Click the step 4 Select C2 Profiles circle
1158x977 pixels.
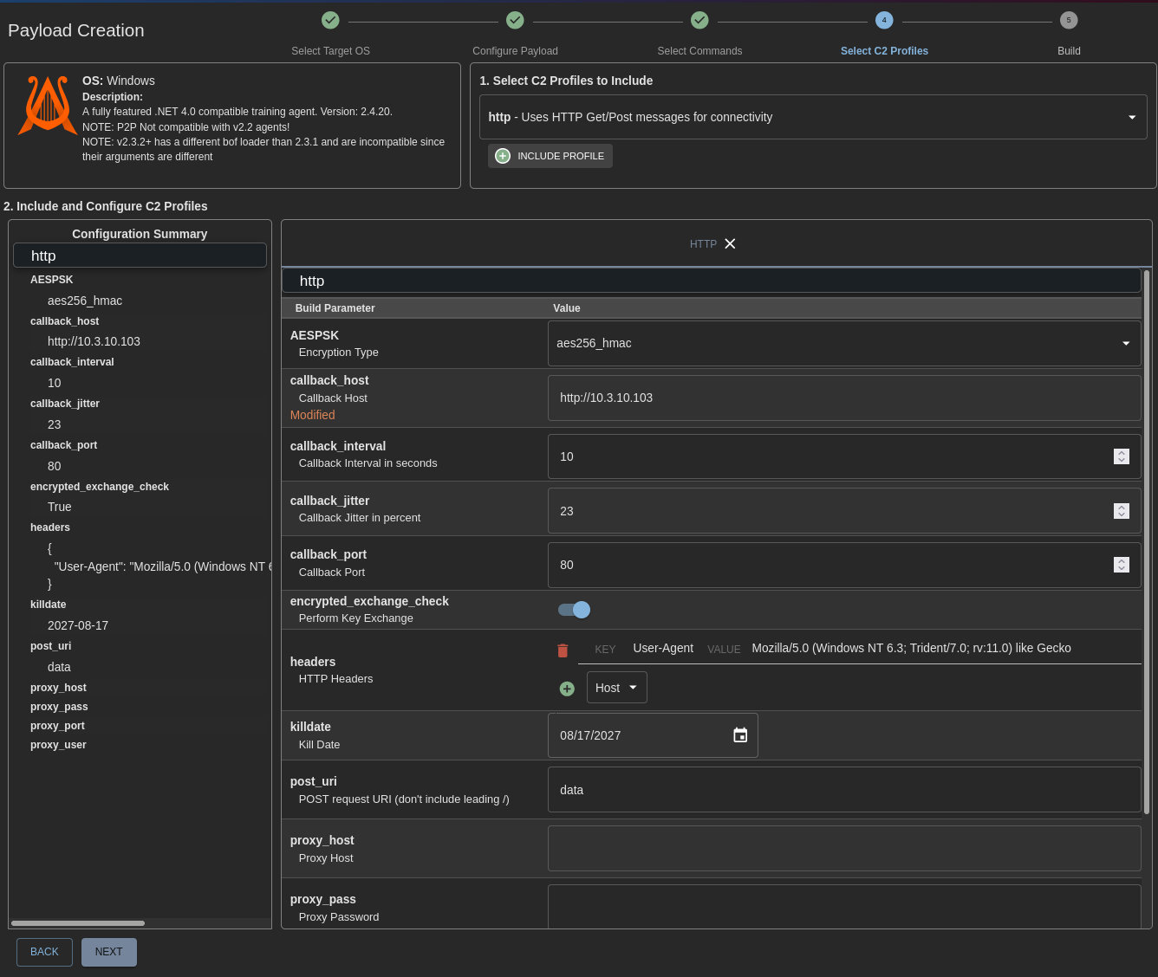pos(884,20)
